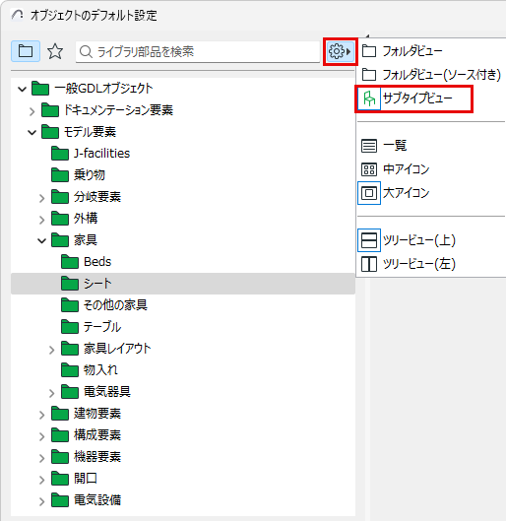Collapse the 家具 folder
Image resolution: width=506 pixels, height=523 pixels.
pos(41,240)
